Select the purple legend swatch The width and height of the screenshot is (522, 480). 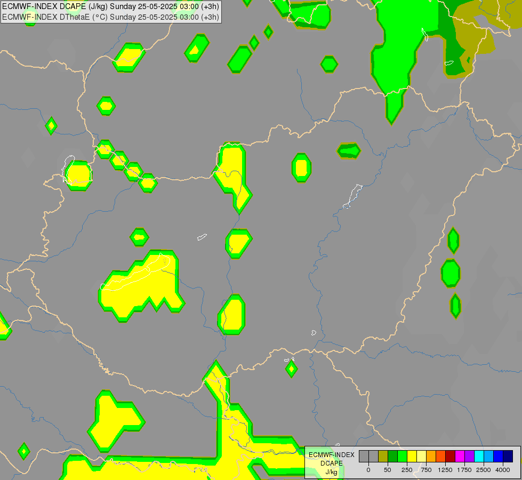click(470, 456)
